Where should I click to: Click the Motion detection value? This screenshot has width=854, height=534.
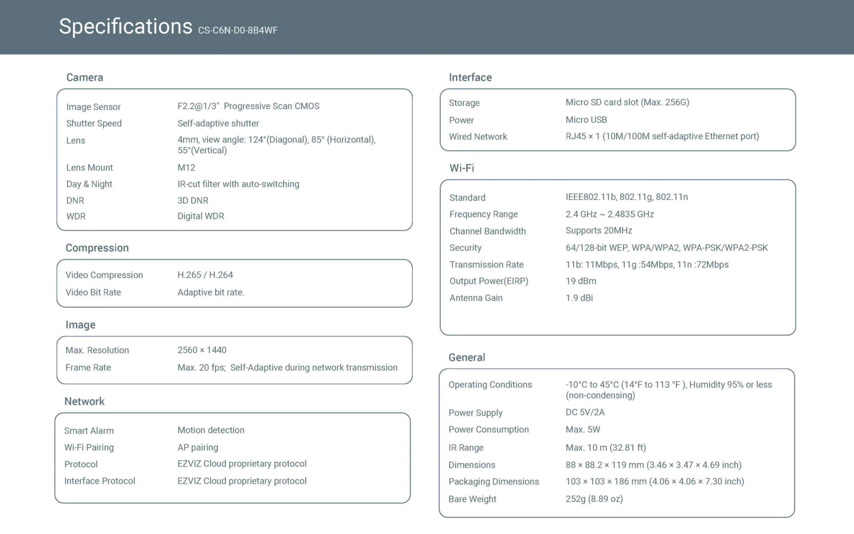click(x=211, y=430)
